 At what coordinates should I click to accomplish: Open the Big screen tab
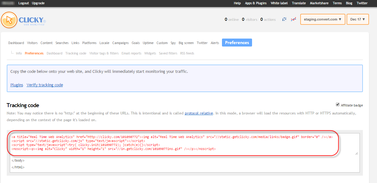pos(186,43)
